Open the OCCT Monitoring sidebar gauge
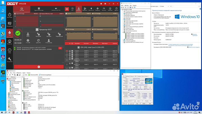Viewport: 202px width, 114px height. [10, 42]
